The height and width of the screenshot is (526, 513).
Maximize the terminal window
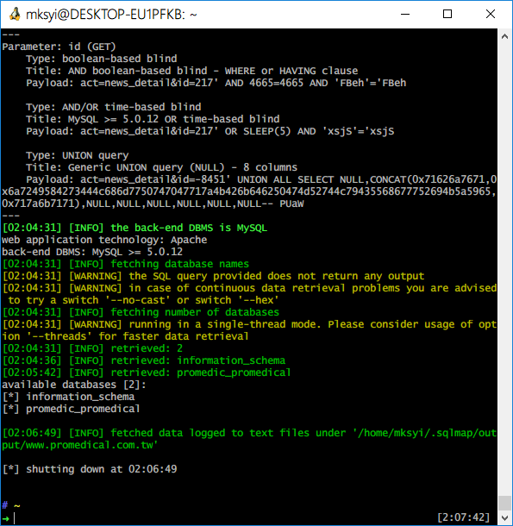(447, 14)
